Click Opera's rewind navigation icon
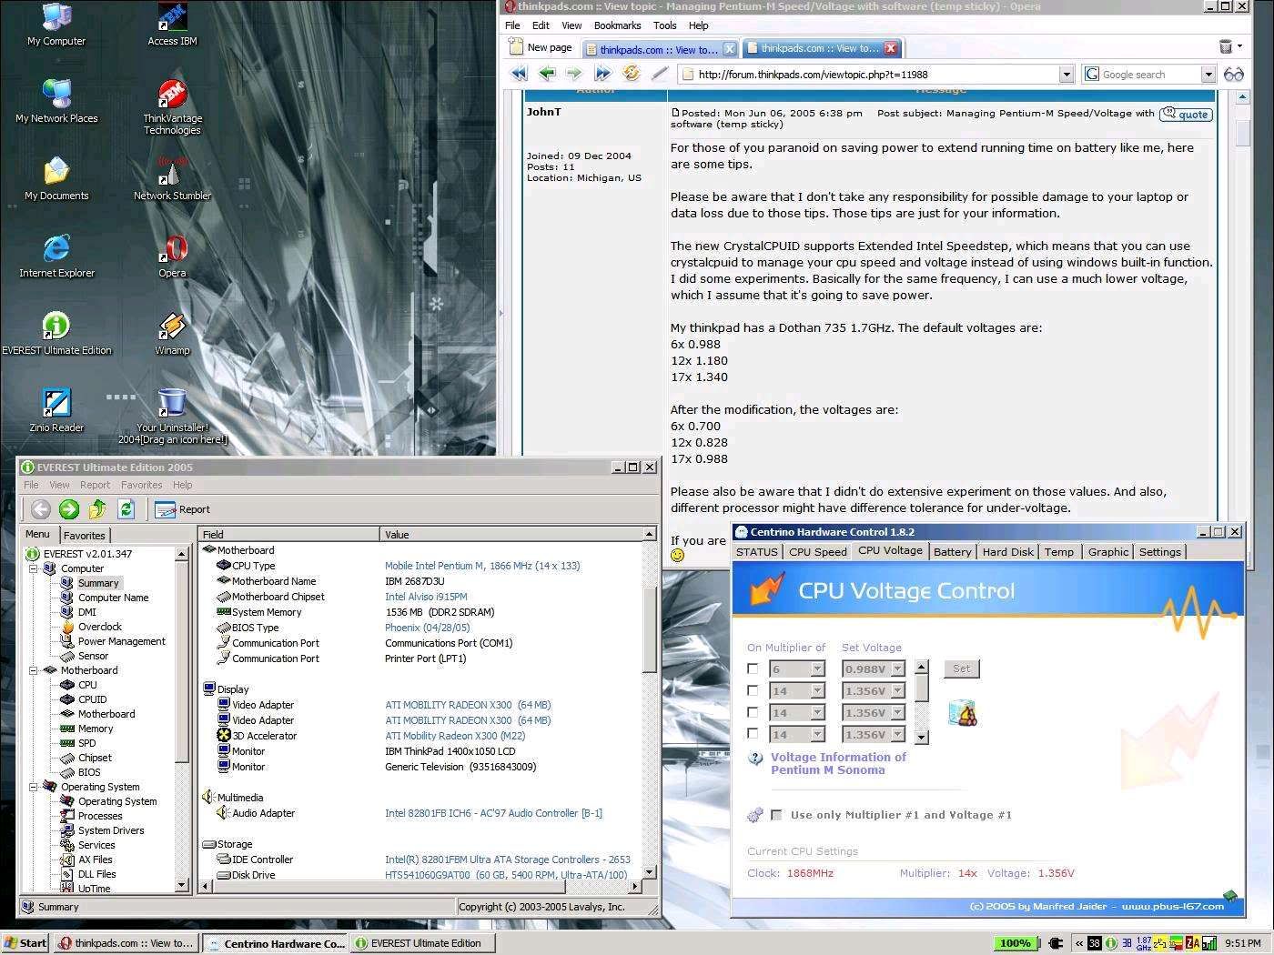 519,74
